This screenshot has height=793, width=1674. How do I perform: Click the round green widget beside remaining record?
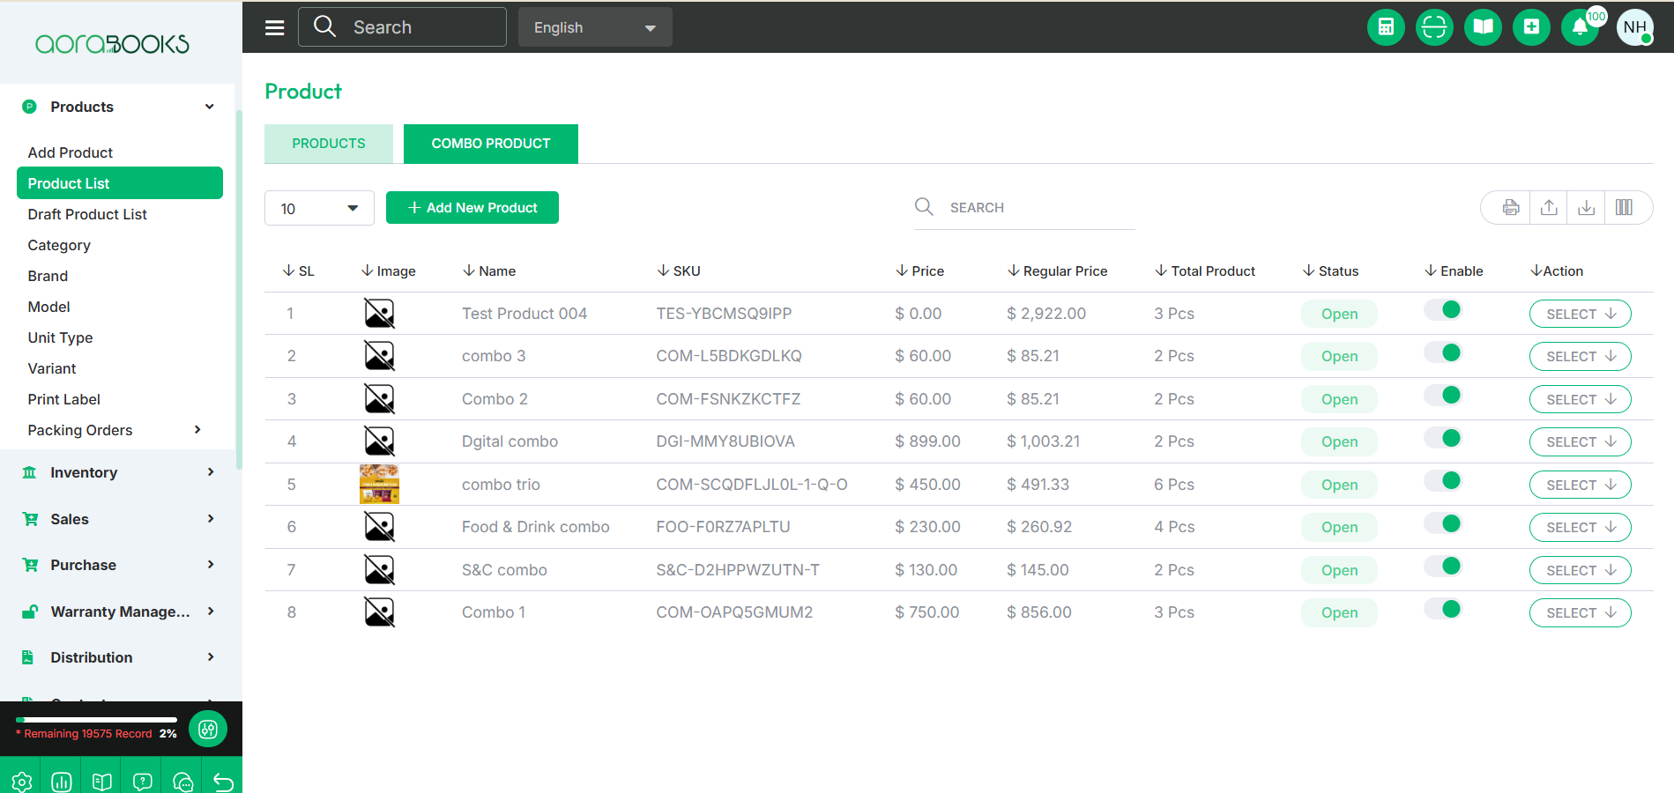[208, 729]
